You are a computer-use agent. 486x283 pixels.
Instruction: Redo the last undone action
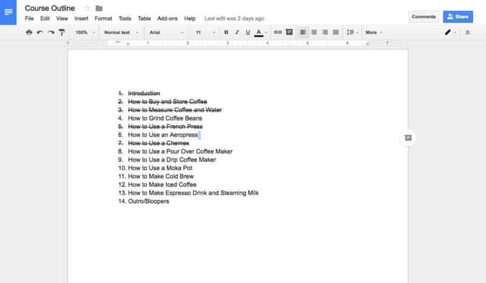(51, 32)
